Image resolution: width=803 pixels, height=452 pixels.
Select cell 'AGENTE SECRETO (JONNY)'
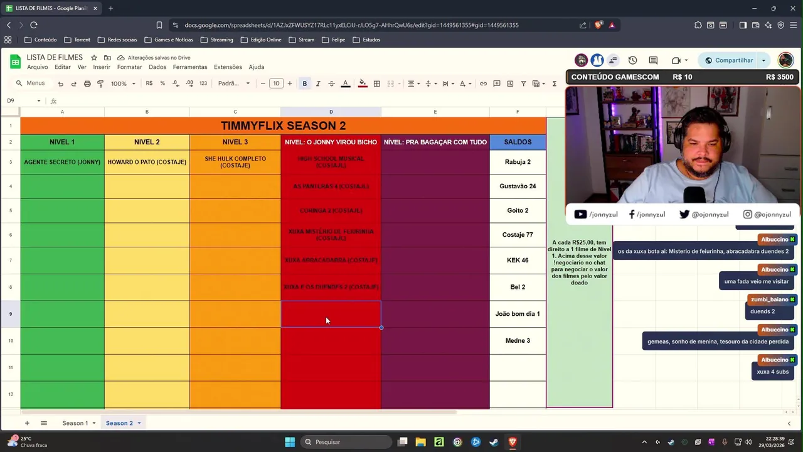point(62,162)
